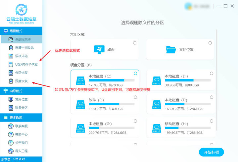Open the 误删除文件 mode
238x162 pixels.
(x=22, y=39)
